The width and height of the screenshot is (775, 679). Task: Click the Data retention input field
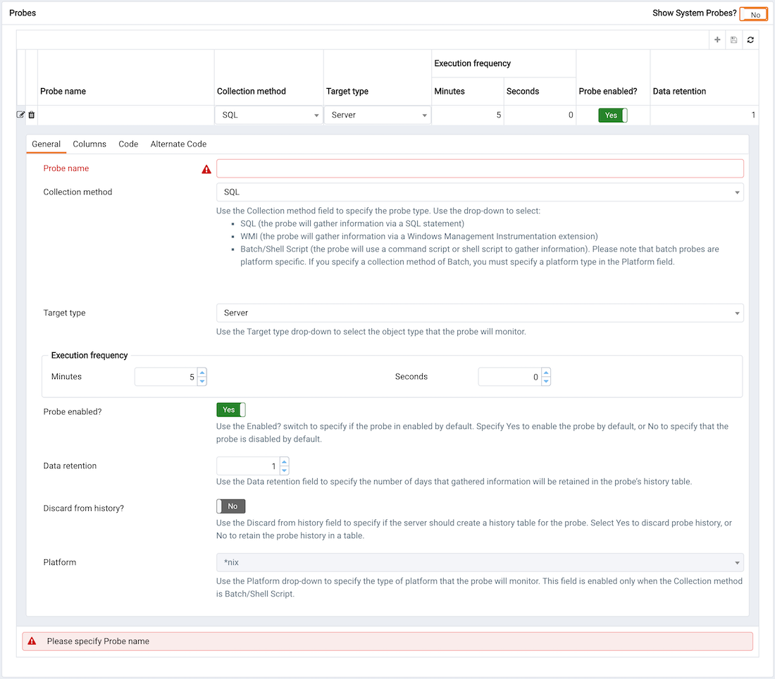pyautogui.click(x=248, y=466)
